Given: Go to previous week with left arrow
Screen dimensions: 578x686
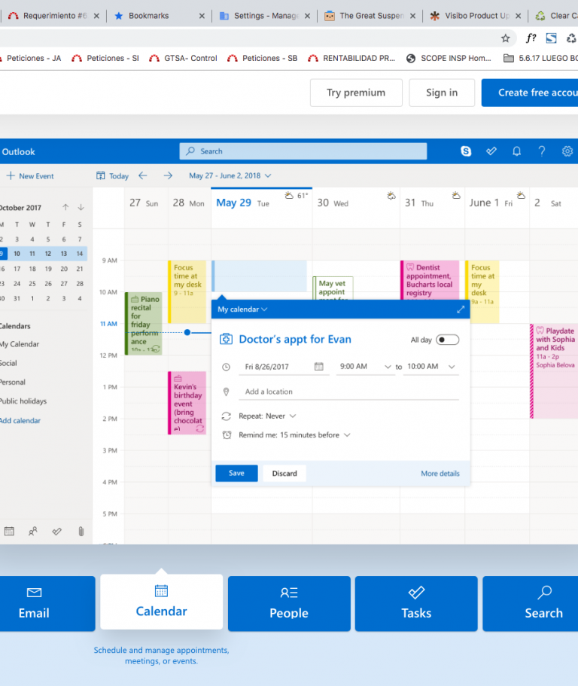Looking at the screenshot, I should pyautogui.click(x=143, y=175).
